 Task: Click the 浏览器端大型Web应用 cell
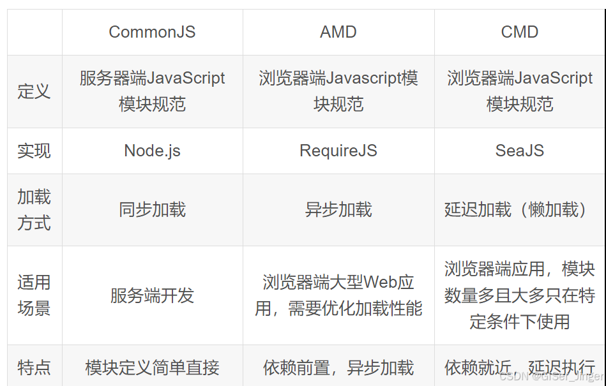338,295
